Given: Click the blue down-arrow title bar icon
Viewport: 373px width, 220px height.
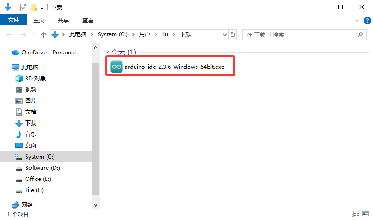Looking at the screenshot, I should point(8,7).
